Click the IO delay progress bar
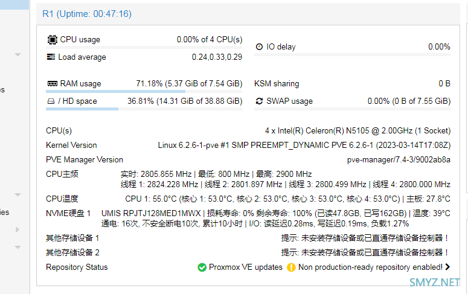Image resolution: width=468 pixels, height=294 pixels. coord(352,54)
